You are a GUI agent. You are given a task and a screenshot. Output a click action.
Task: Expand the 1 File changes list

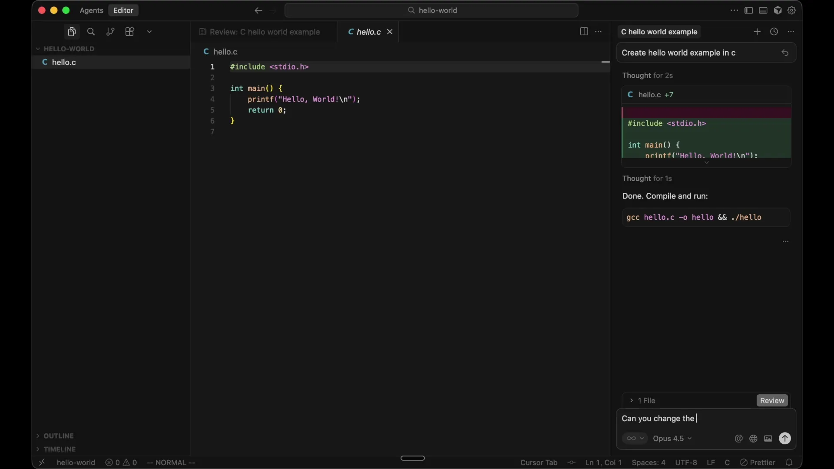click(x=643, y=400)
